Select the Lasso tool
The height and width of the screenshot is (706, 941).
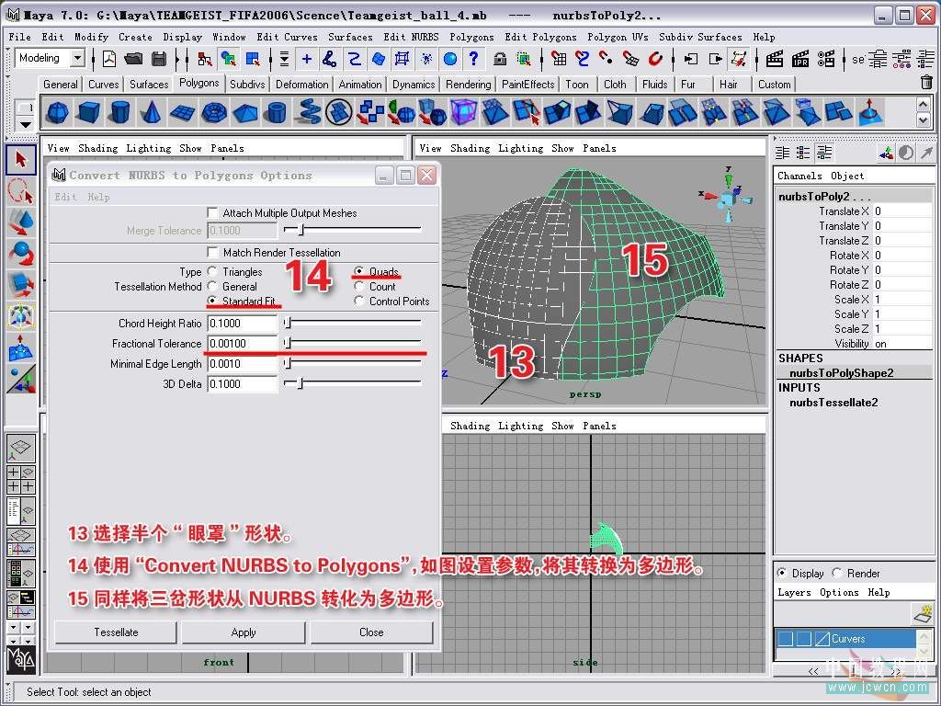coord(21,191)
